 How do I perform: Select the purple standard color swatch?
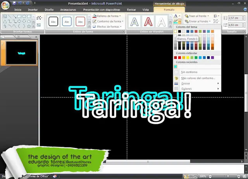point(212,57)
